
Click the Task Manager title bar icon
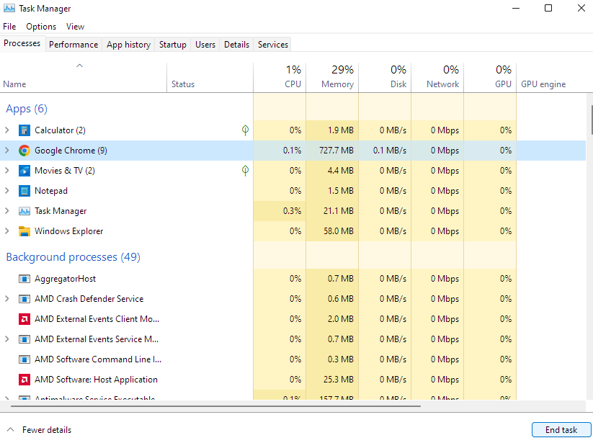tap(9, 8)
